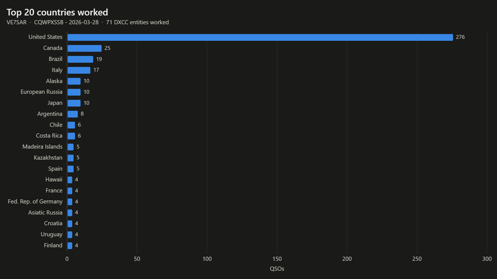The height and width of the screenshot is (279, 497).
Task: Select the 'Chile' label
Action: pyautogui.click(x=56, y=125)
